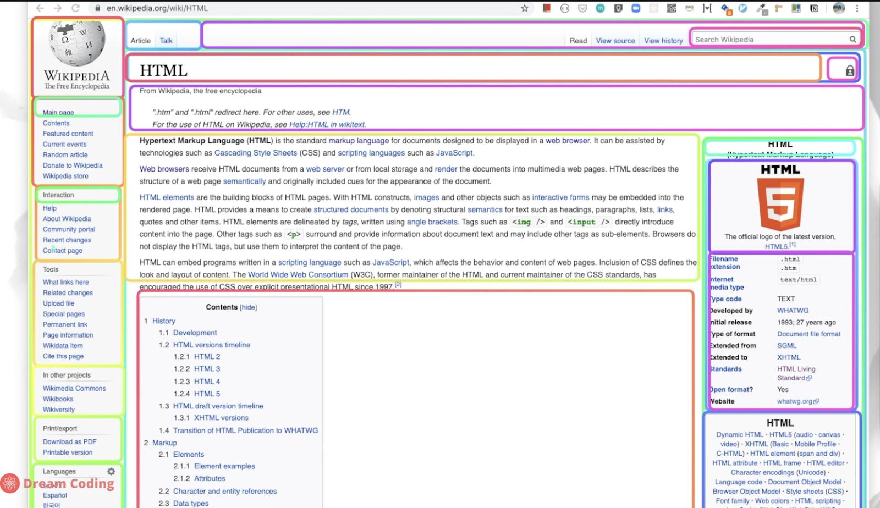This screenshot has height=508, width=880.
Task: Open Cite this page link
Action: tap(63, 356)
